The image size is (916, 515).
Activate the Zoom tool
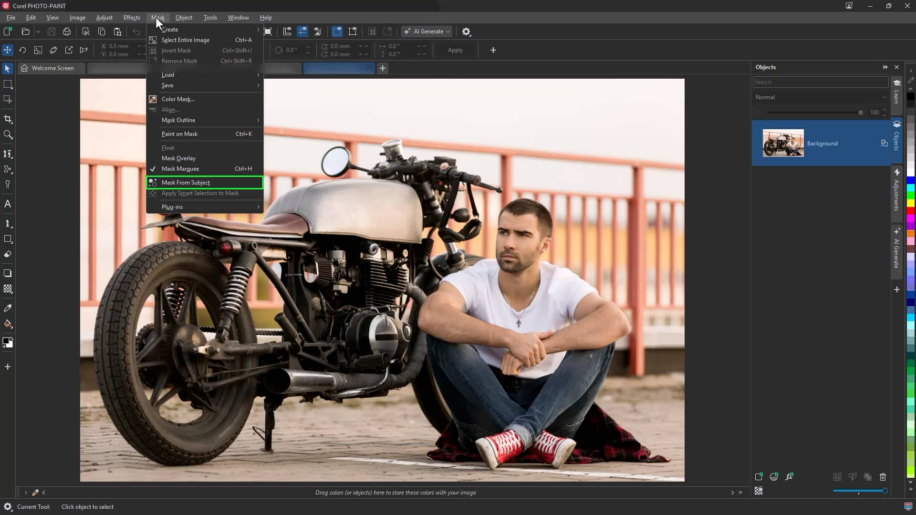click(8, 135)
